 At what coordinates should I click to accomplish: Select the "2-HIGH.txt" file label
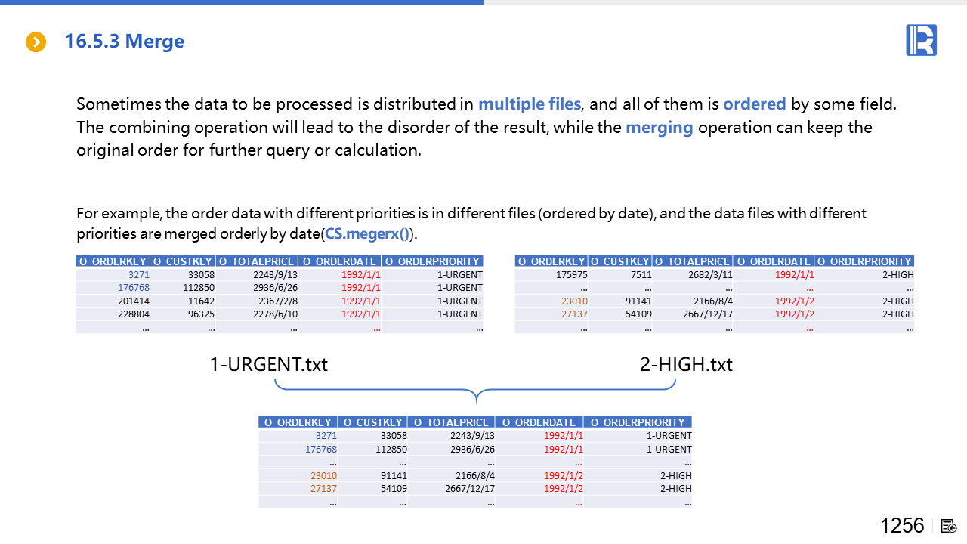click(x=686, y=365)
